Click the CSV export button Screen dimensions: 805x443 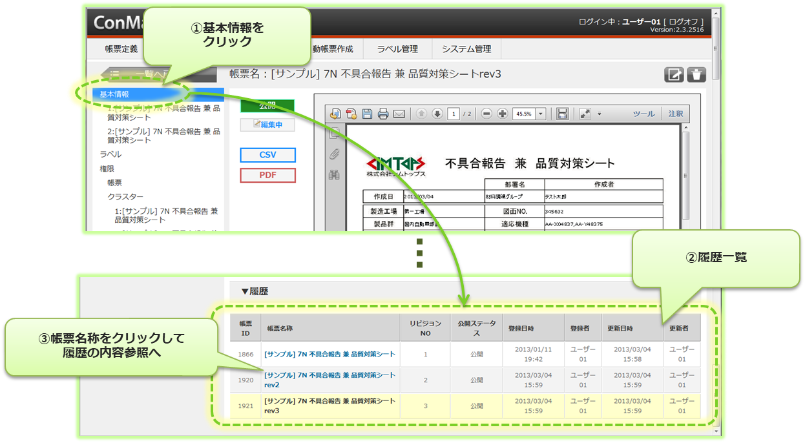click(267, 155)
